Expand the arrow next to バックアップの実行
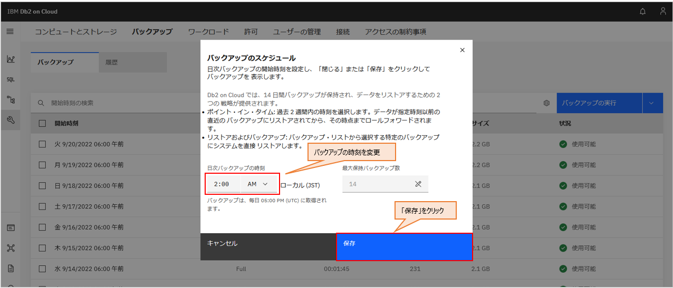Screen dimensions: 673x288 click(x=652, y=103)
